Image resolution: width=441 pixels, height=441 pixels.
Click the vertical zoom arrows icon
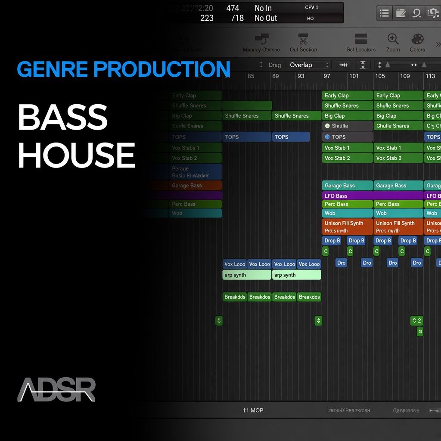pos(380,65)
